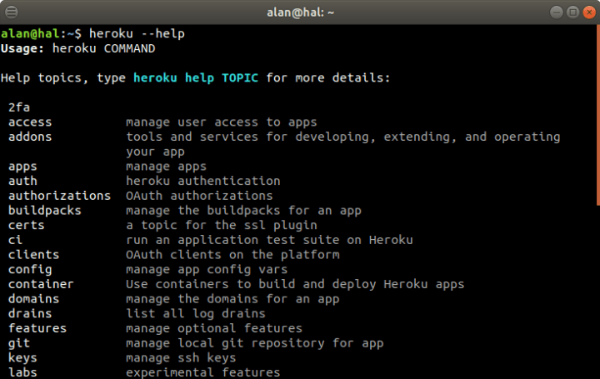Click the 'config' topic name
600x379 pixels.
(x=30, y=270)
